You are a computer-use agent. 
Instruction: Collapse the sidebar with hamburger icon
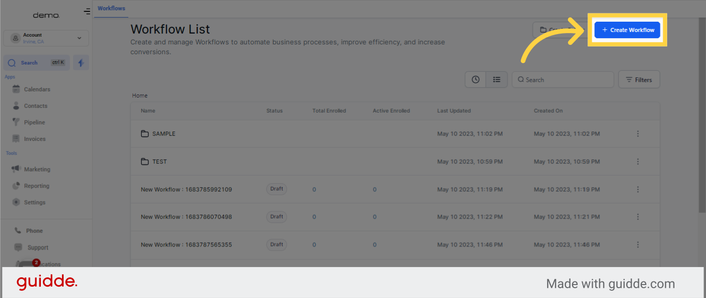coord(87,12)
